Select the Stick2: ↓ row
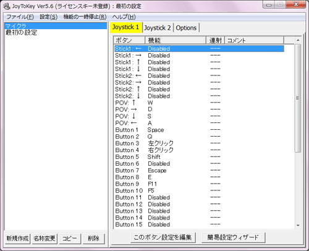The height and width of the screenshot is (251, 309). [x=199, y=96]
